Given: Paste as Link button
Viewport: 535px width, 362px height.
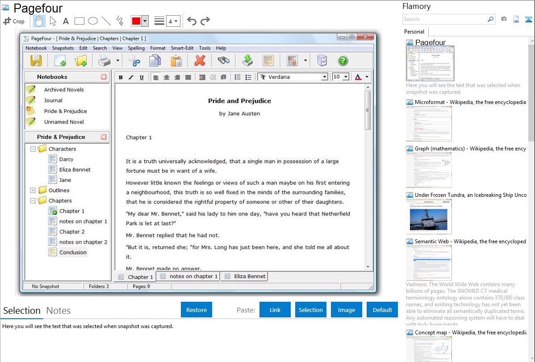Looking at the screenshot, I should click(275, 310).
